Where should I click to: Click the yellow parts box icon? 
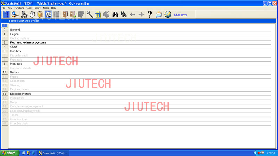[40, 15]
